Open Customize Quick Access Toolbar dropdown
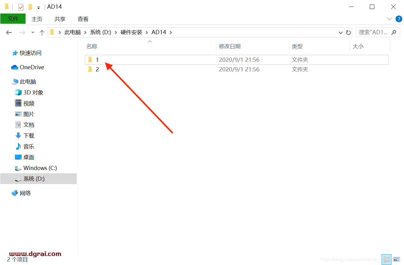The image size is (404, 265). [38, 7]
